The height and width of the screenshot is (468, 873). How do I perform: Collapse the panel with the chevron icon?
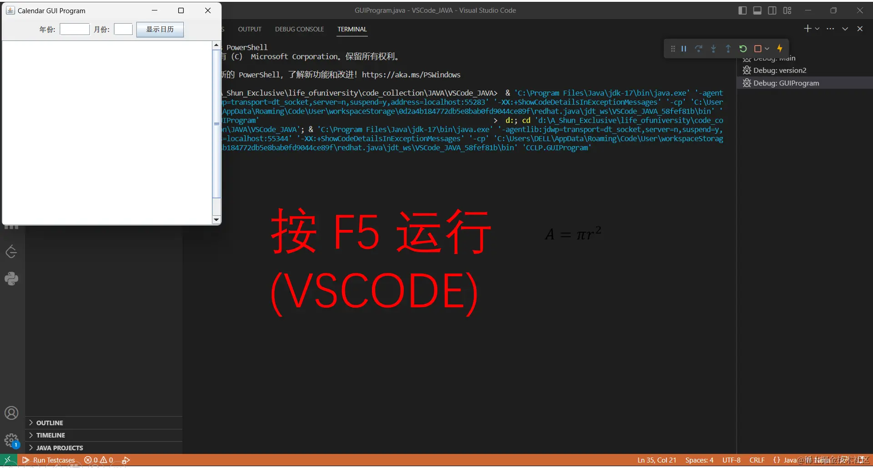click(845, 29)
